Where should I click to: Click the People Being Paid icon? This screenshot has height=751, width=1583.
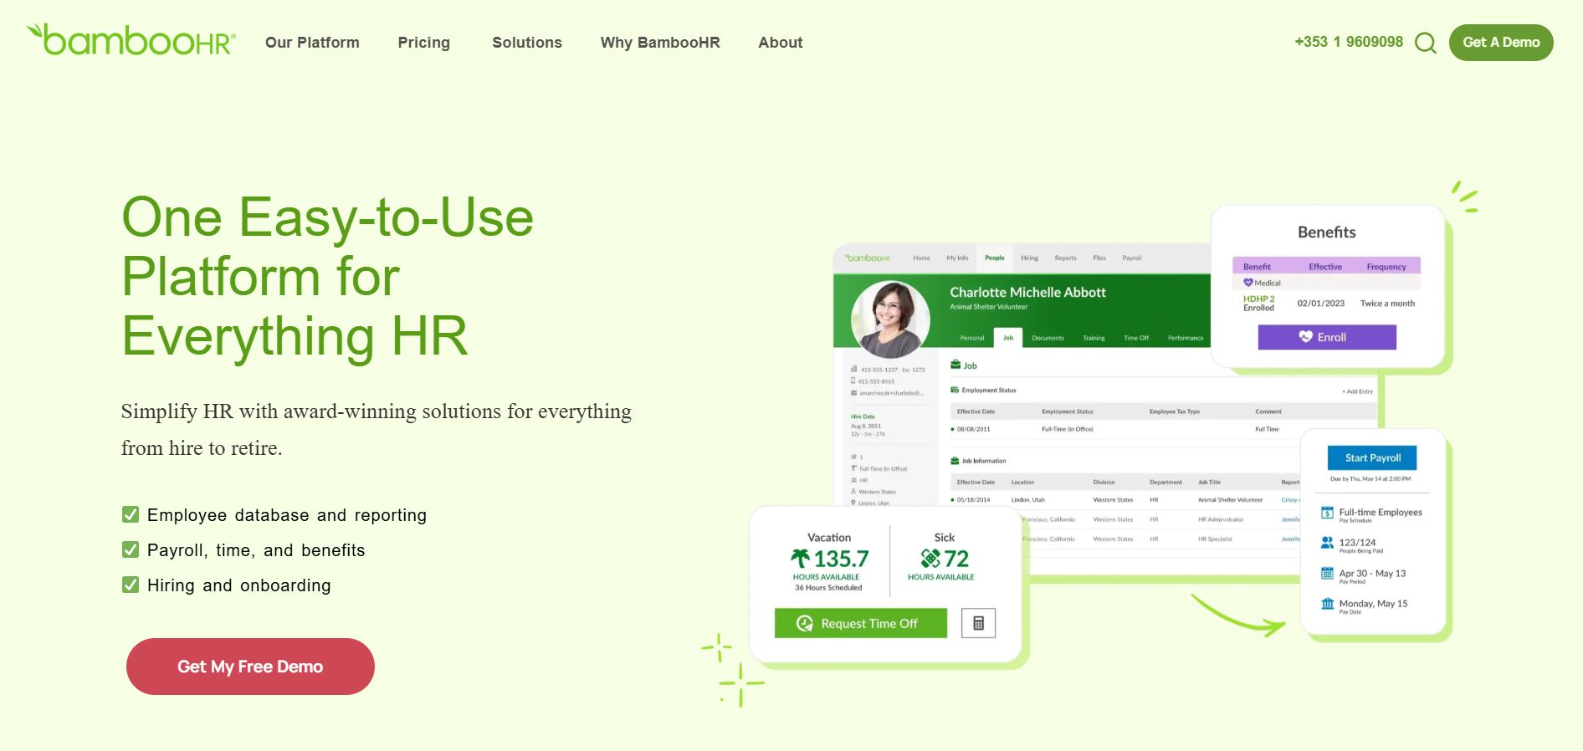coord(1327,543)
